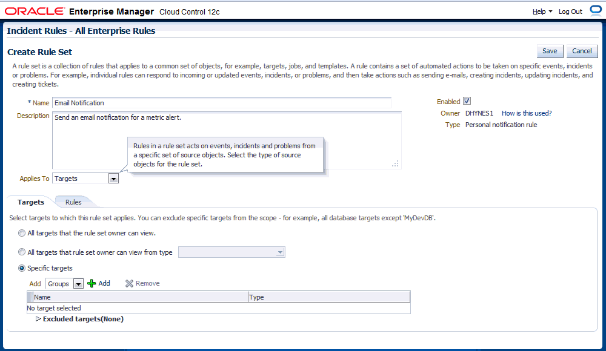The image size is (606, 351).
Task: Switch to the Rules tab
Action: (73, 202)
